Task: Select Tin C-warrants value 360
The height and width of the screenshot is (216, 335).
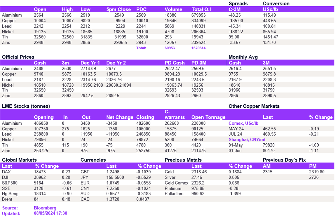Action: 168,145
